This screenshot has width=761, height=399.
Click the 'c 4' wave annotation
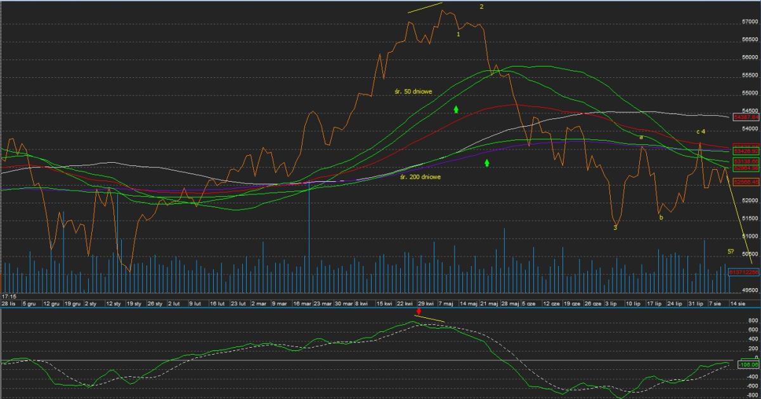point(701,132)
